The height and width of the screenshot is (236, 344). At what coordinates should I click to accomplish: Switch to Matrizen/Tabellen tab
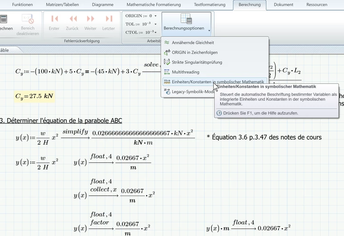click(62, 4)
